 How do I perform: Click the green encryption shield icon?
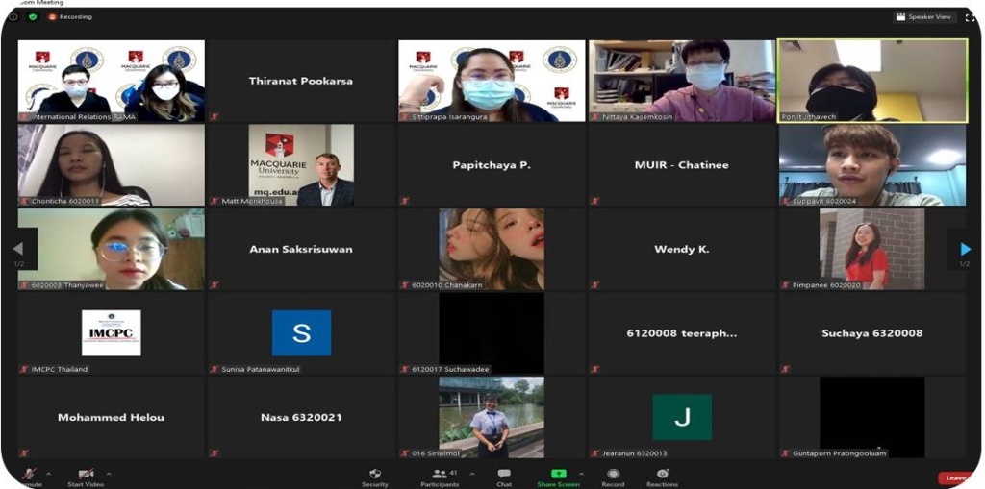click(x=33, y=16)
